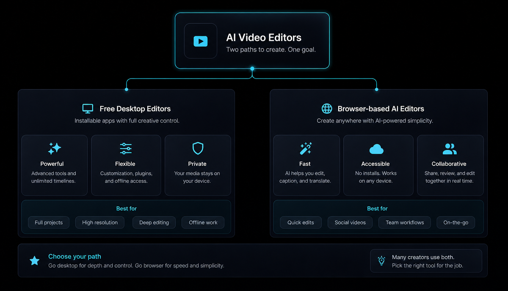The image size is (508, 291).
Task: Select the High resolution tag
Action: 100,222
